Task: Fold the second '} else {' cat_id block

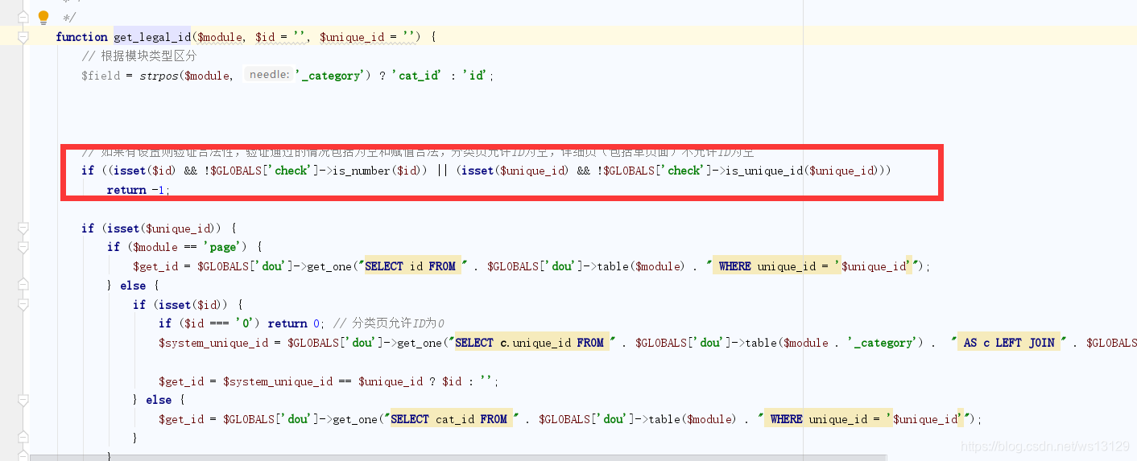Action: pos(23,400)
